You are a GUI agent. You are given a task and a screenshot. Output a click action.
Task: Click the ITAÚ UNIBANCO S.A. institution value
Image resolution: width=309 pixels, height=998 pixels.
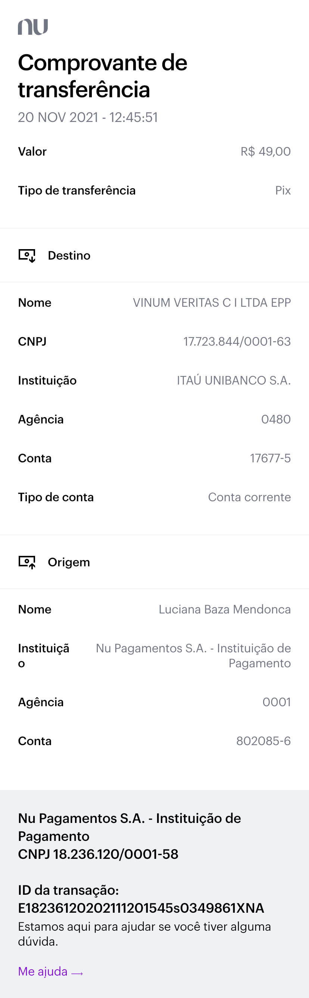click(x=234, y=380)
